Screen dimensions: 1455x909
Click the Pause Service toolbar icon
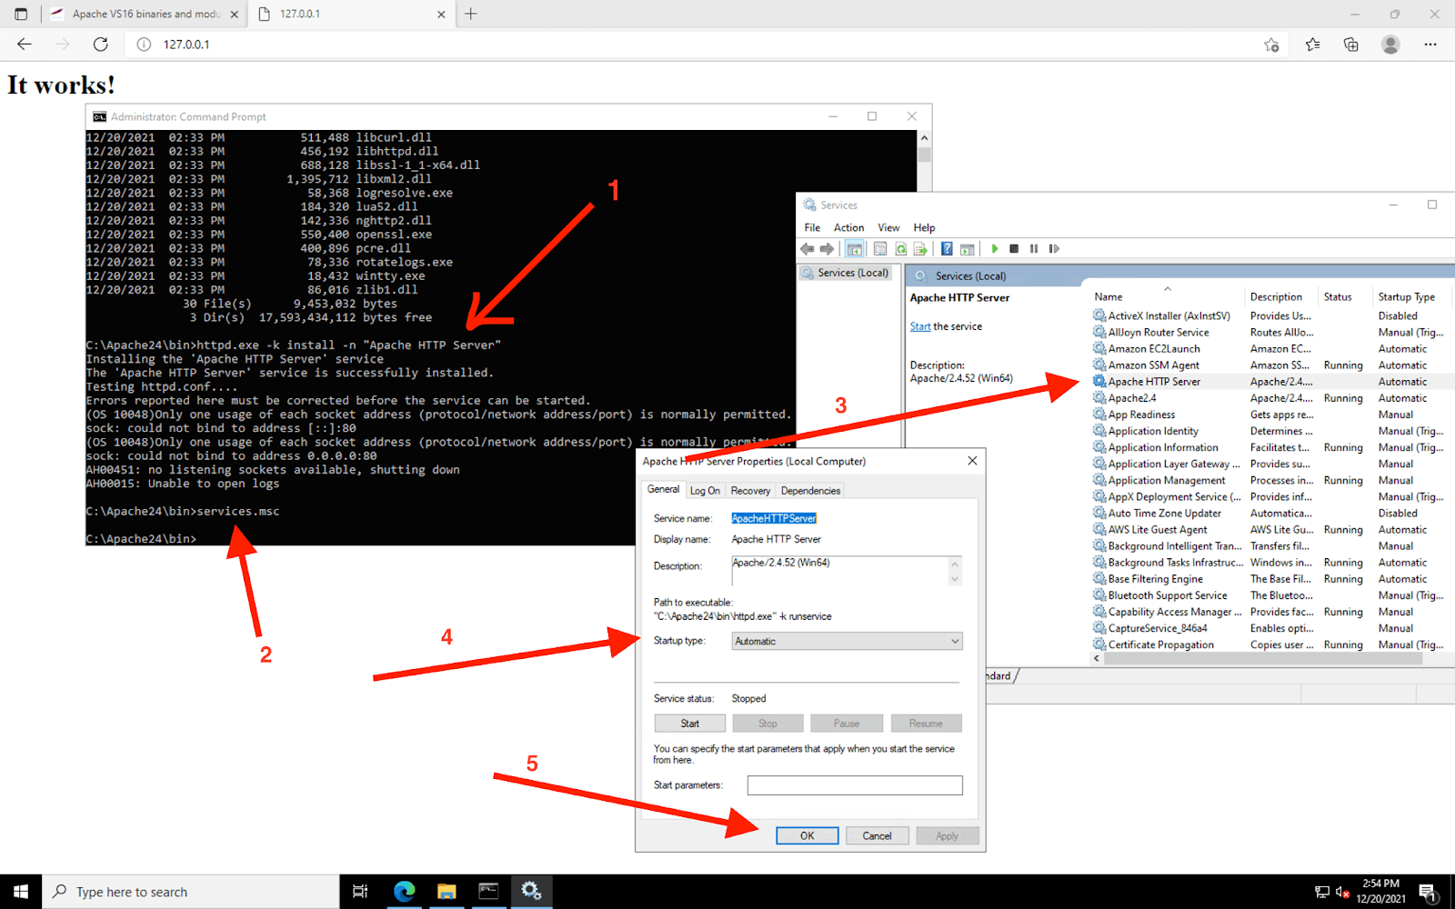click(x=1034, y=248)
